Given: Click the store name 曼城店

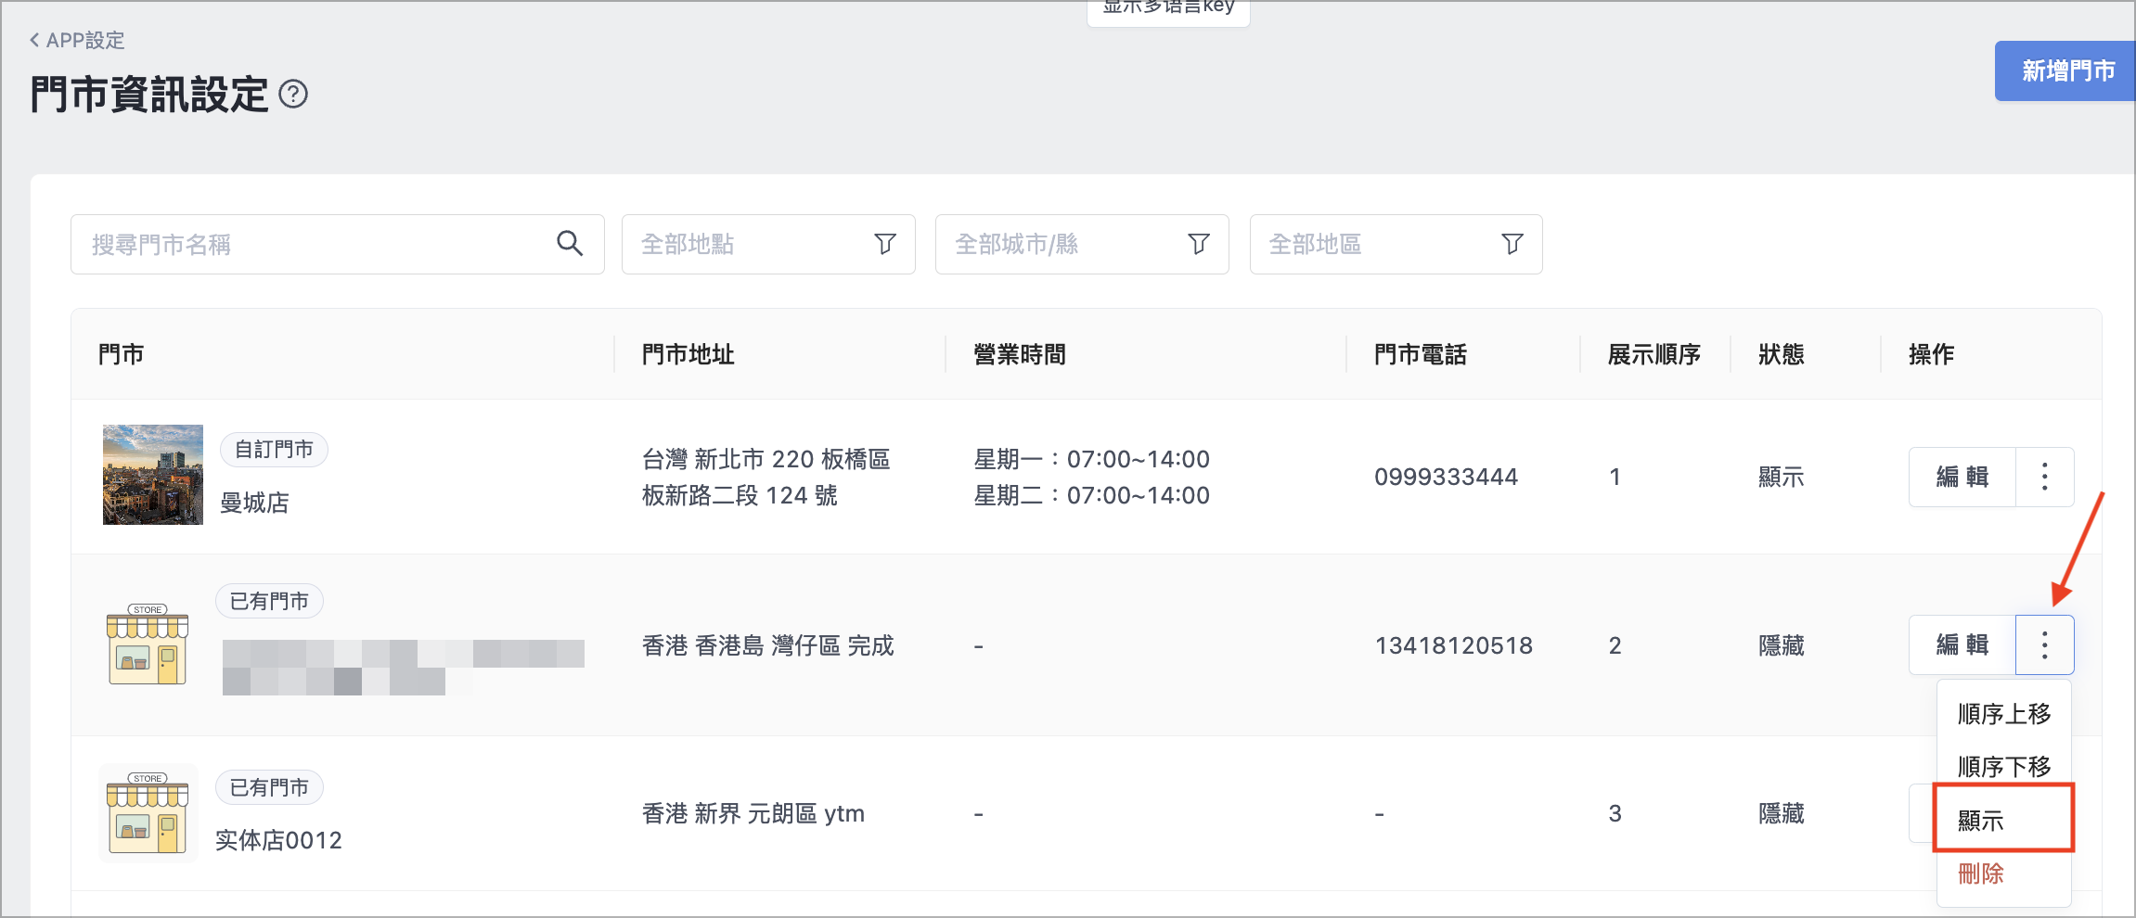Looking at the screenshot, I should 254,503.
